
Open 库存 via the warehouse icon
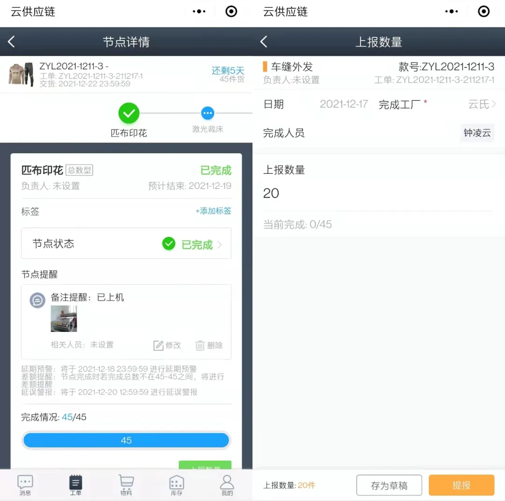tap(176, 484)
